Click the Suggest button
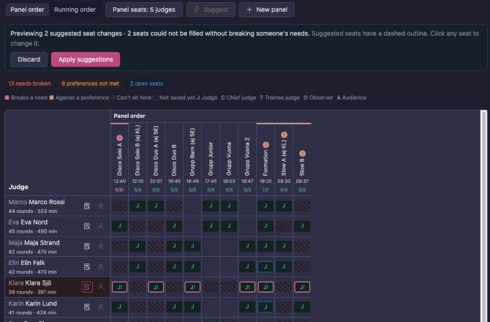Image resolution: width=490 pixels, height=322 pixels. 211,10
